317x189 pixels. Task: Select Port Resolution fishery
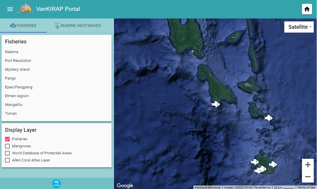[18, 61]
